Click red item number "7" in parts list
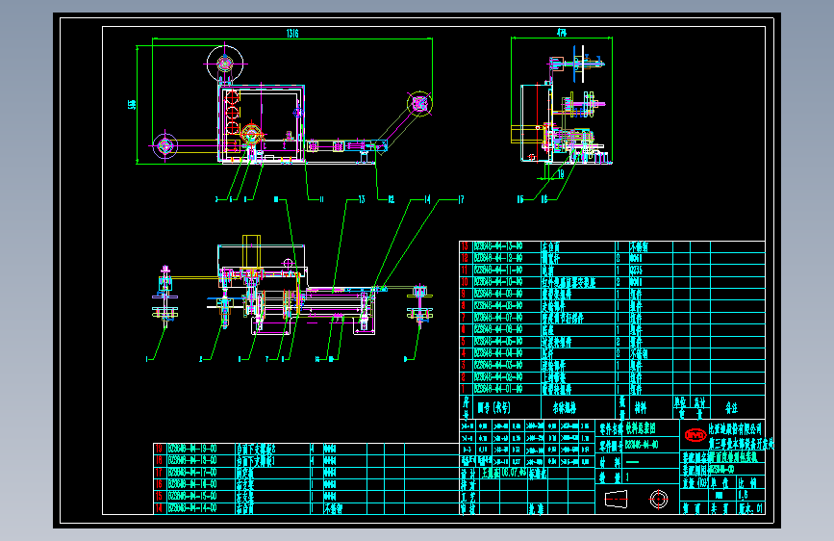This screenshot has width=834, height=541. [x=464, y=318]
